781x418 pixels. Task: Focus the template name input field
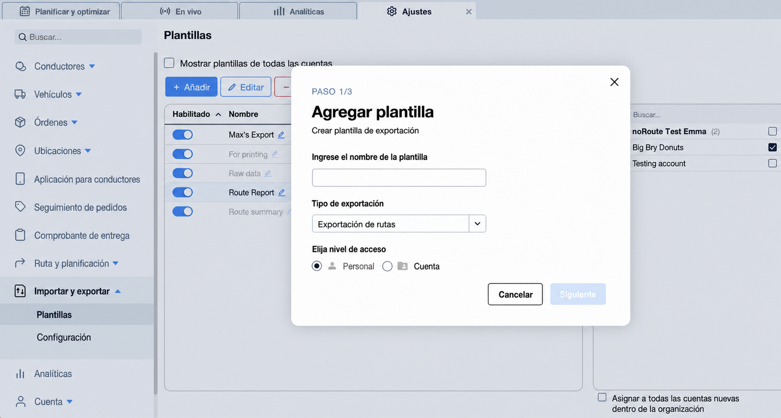[x=399, y=178]
